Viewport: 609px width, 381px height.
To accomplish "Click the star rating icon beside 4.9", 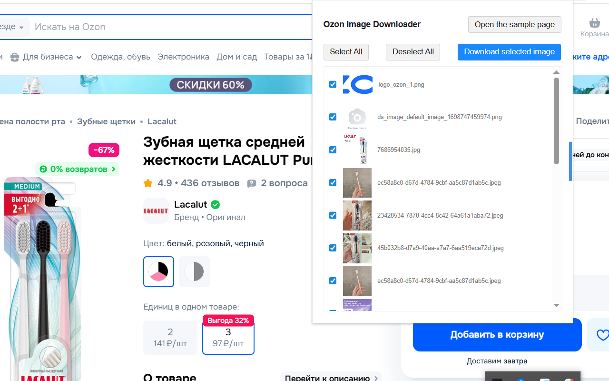I will point(148,183).
